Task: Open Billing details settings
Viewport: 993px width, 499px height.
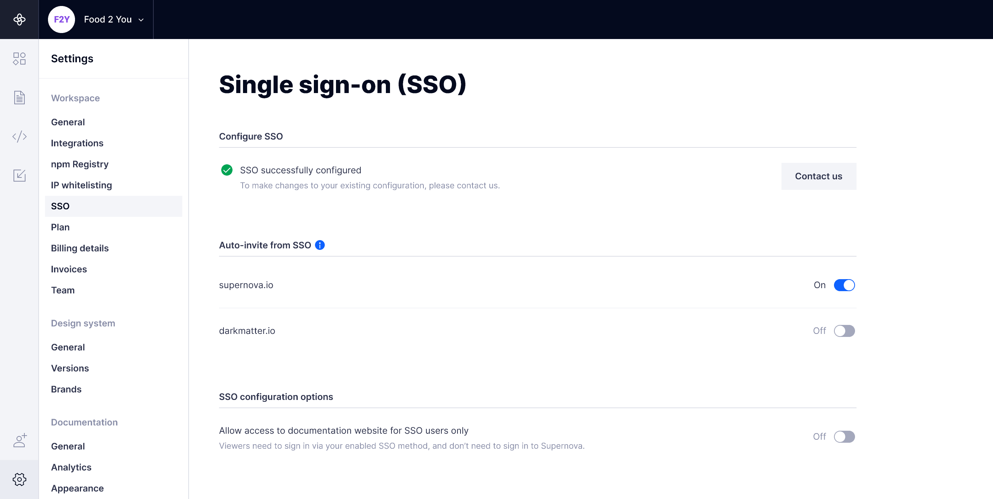Action: tap(80, 248)
